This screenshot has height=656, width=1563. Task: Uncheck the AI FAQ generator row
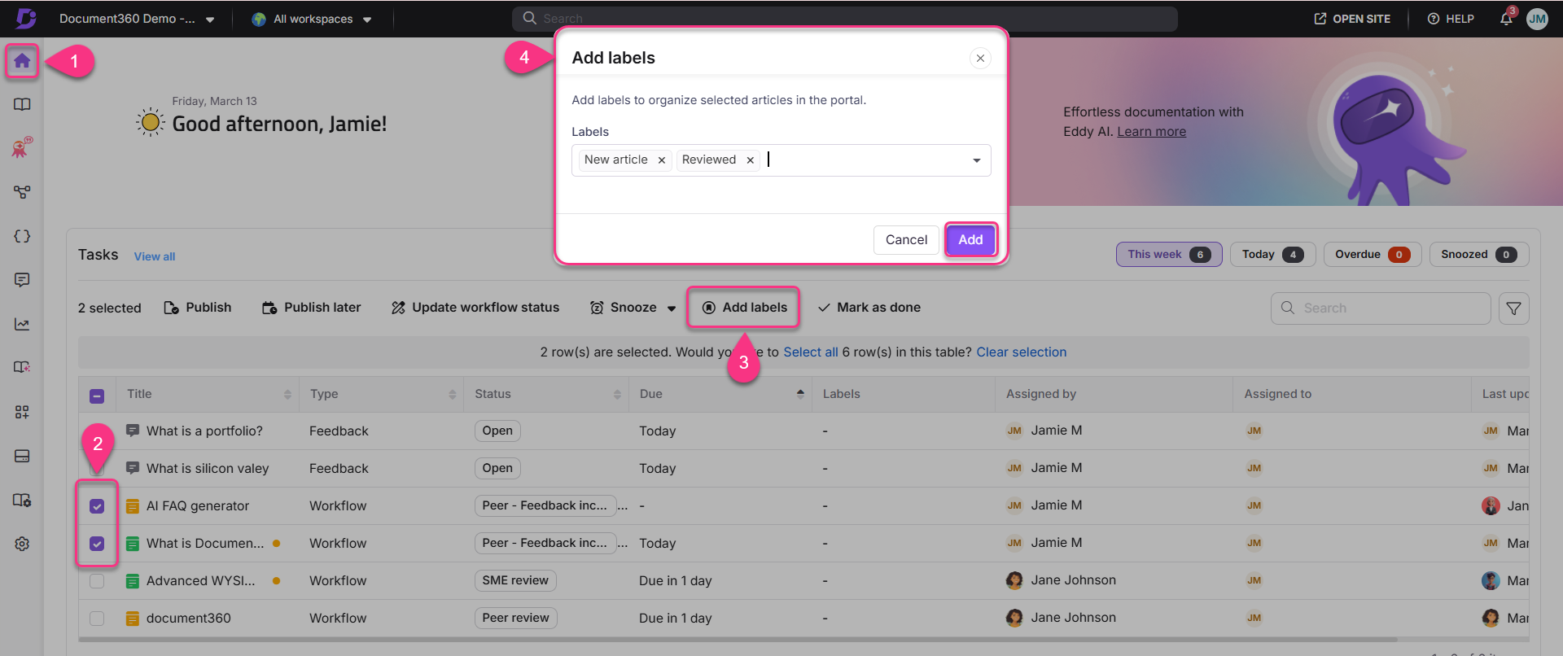(97, 506)
